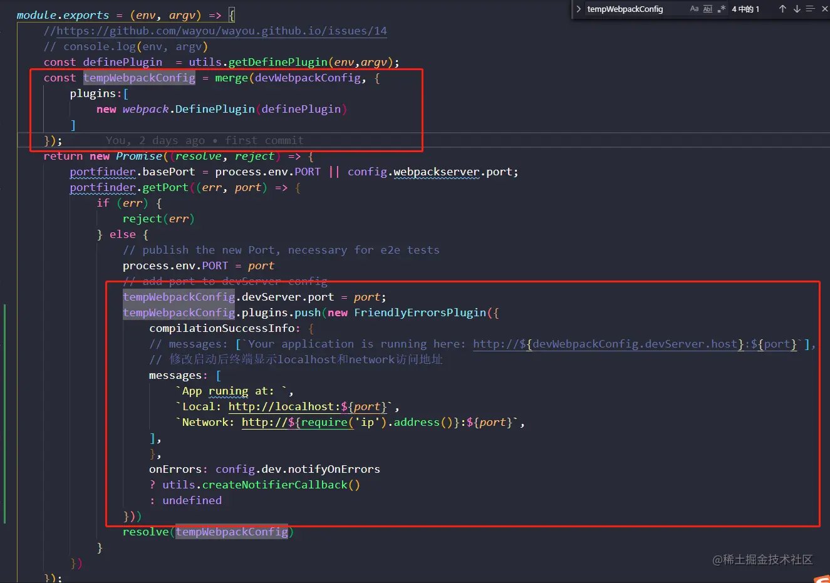Screen dimensions: 830x583
Task: Click 'notifyOnErrors' in config.dev.notifyOnErrors
Action: 334,469
